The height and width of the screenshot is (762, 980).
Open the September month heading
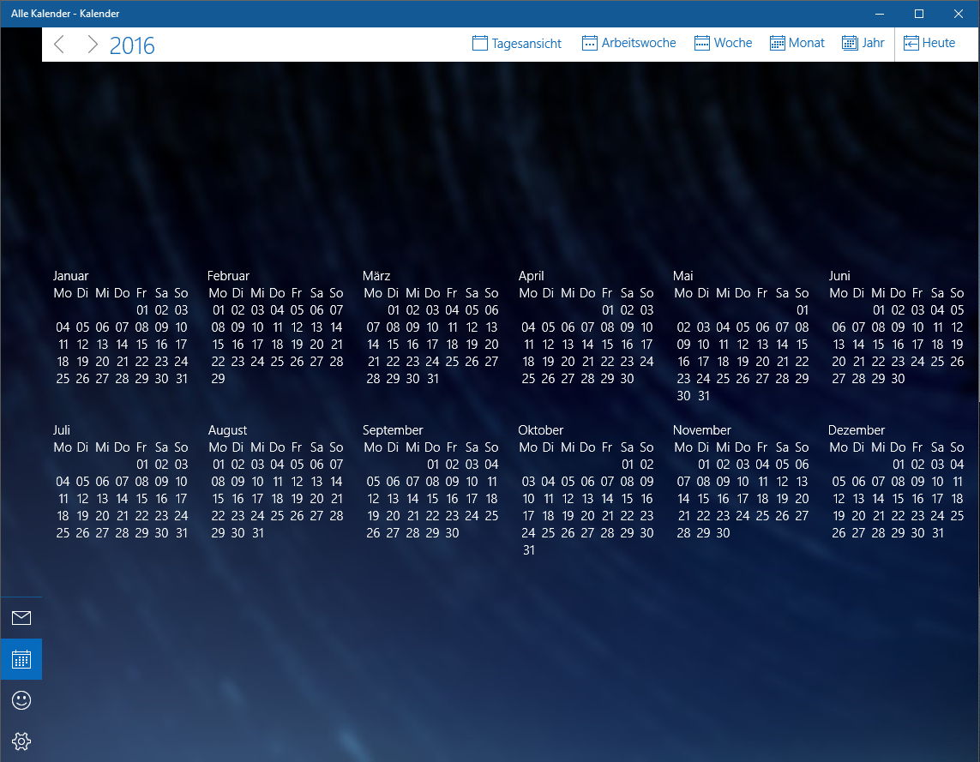click(x=393, y=430)
